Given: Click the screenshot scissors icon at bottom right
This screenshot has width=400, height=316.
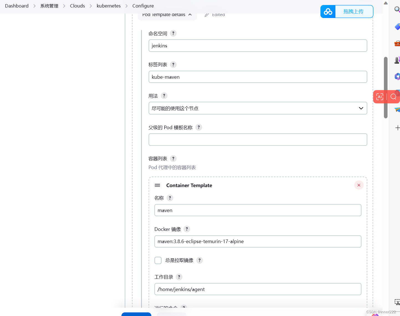Looking at the screenshot, I should (x=397, y=302).
